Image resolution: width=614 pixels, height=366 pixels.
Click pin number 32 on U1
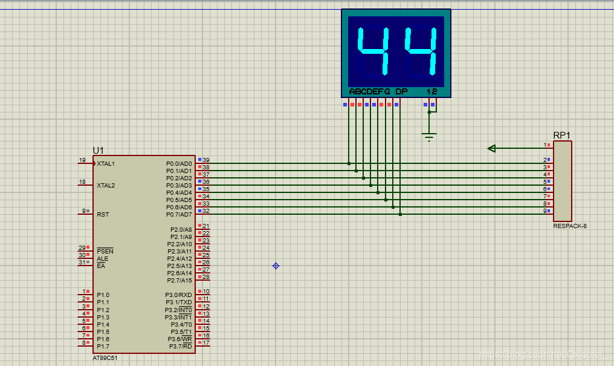click(x=206, y=211)
